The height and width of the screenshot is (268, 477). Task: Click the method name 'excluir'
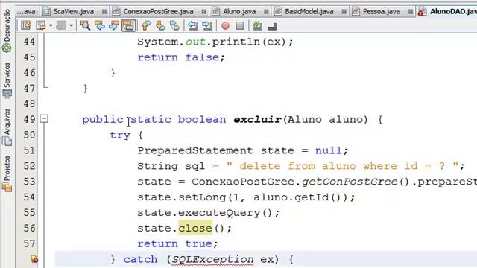click(x=257, y=119)
